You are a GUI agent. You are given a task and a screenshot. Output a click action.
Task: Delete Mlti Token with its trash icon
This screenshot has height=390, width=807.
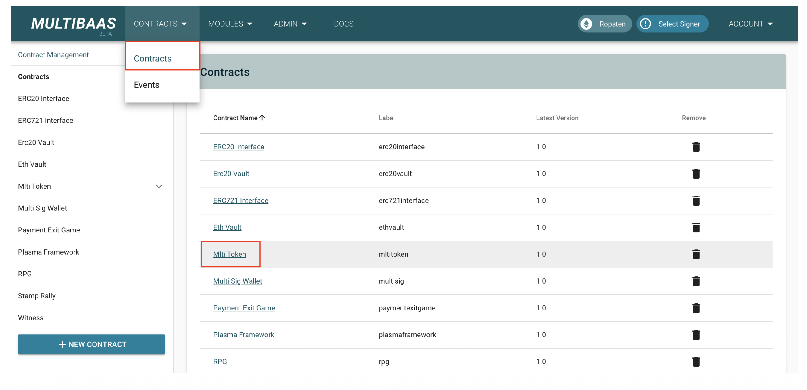(696, 255)
